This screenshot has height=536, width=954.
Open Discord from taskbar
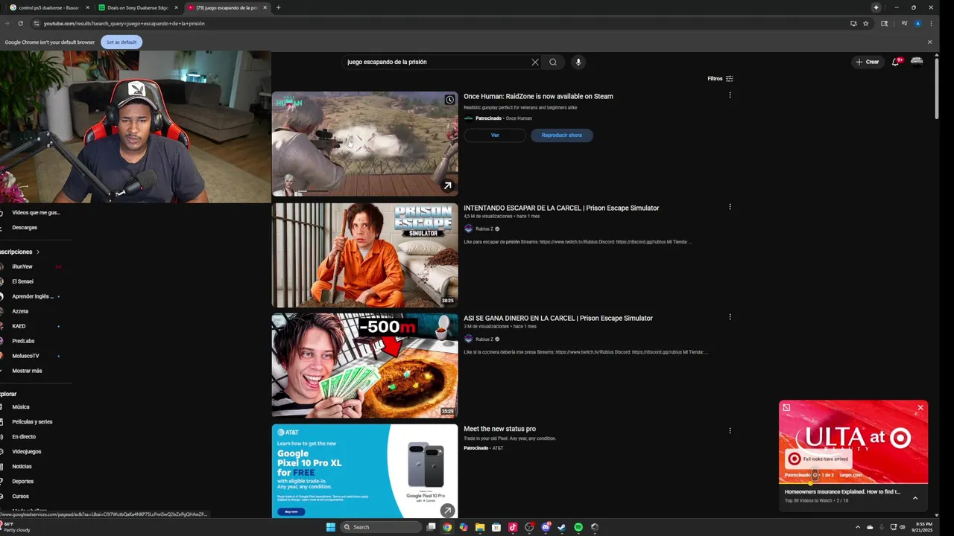546,527
